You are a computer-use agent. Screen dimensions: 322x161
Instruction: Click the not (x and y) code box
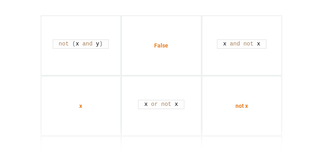[81, 44]
